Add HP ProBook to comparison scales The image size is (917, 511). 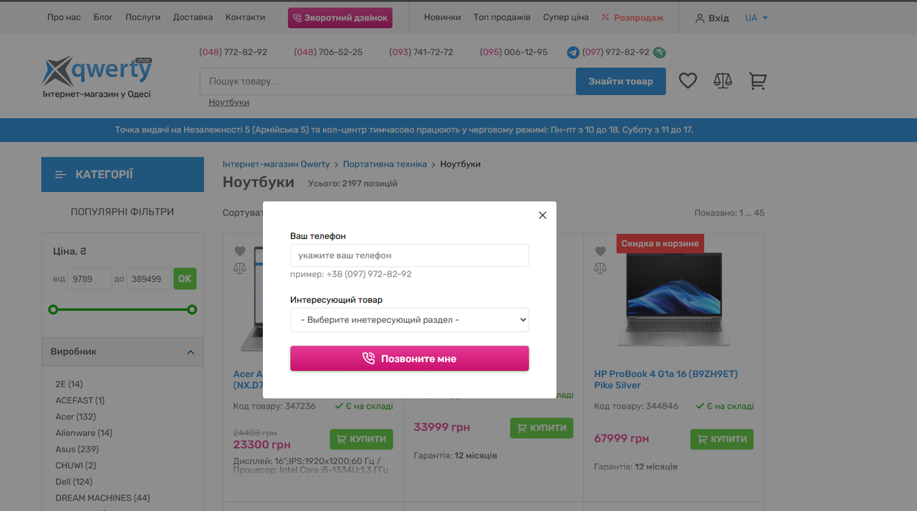pos(600,268)
